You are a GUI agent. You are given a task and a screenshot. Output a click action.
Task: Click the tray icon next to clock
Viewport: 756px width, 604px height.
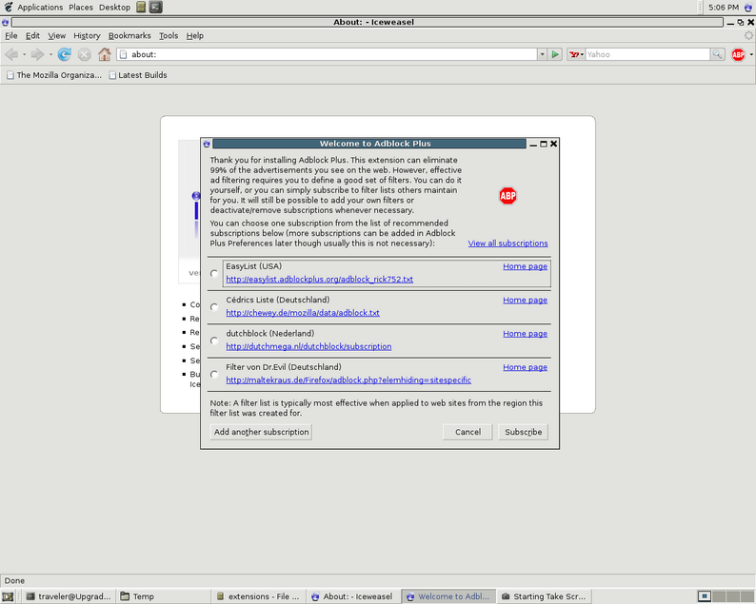tap(747, 8)
